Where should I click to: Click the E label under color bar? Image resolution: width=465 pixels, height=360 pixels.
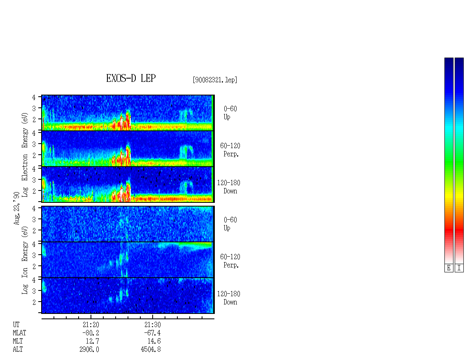(449, 268)
